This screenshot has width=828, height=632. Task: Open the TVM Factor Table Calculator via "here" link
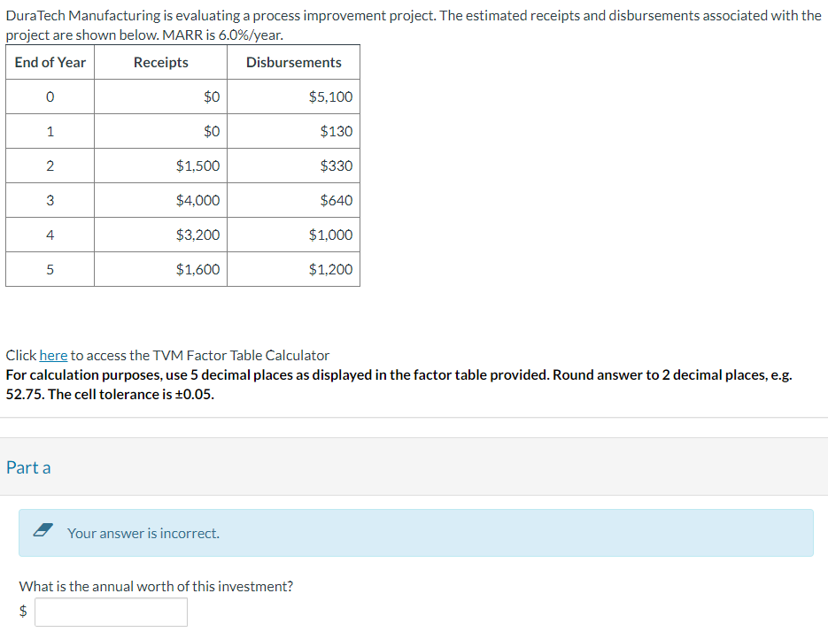pyautogui.click(x=53, y=355)
